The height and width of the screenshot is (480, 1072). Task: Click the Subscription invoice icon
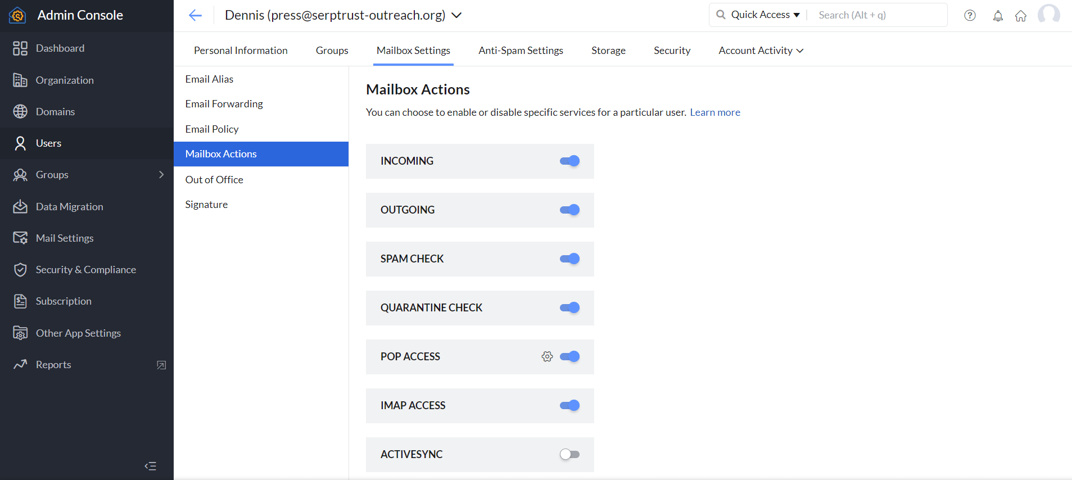[20, 301]
